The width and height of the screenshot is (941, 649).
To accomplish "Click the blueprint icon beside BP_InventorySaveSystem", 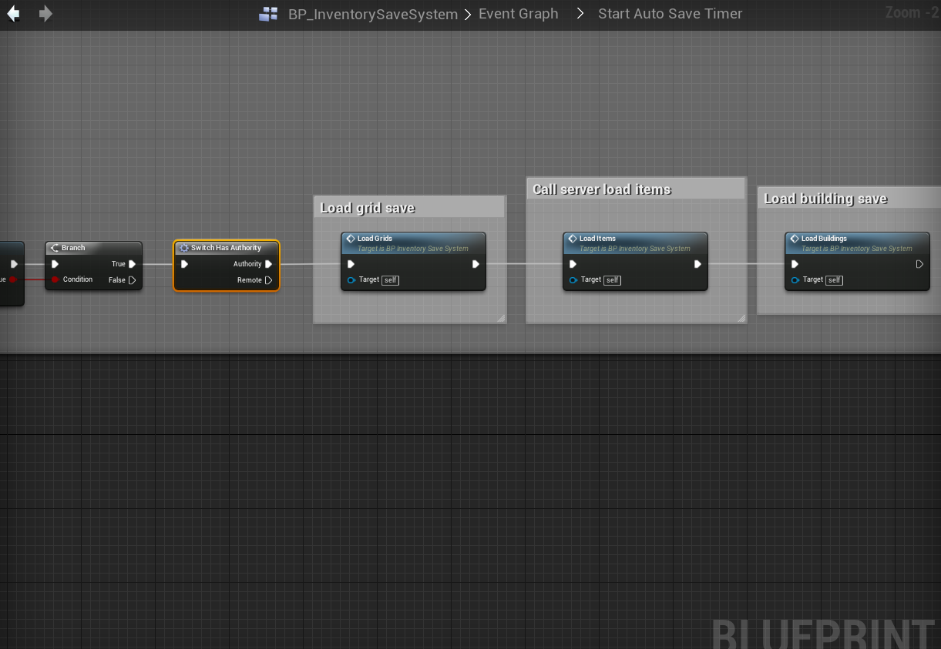I will click(x=268, y=14).
